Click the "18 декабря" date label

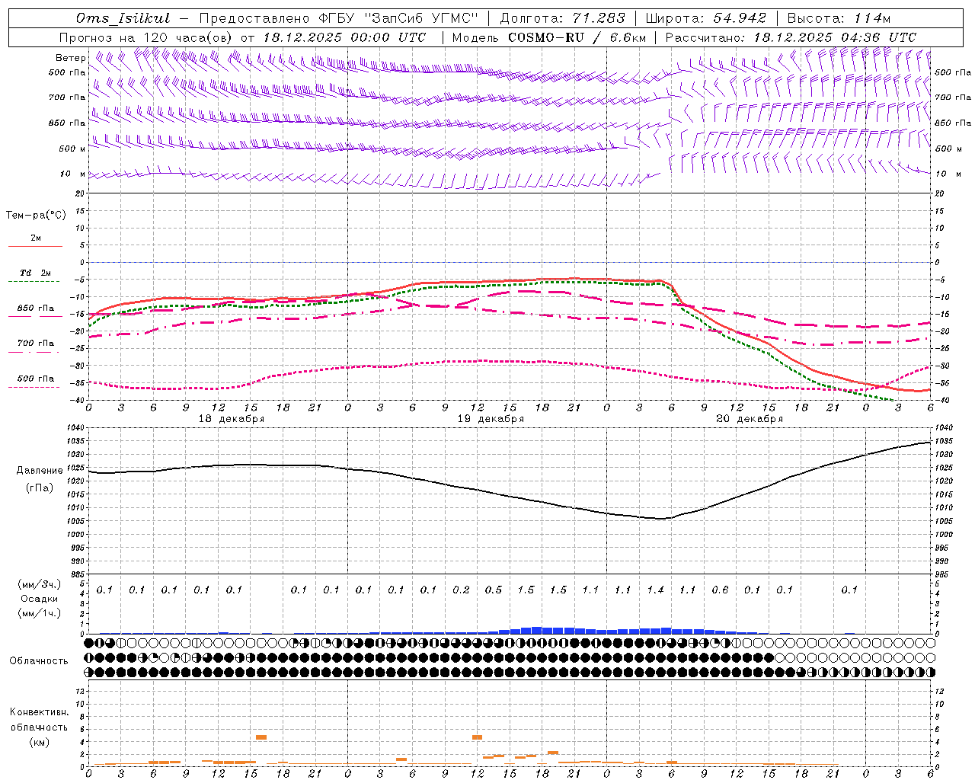[232, 419]
